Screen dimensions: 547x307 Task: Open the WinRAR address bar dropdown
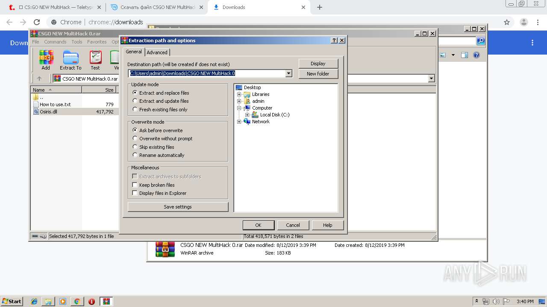431,78
